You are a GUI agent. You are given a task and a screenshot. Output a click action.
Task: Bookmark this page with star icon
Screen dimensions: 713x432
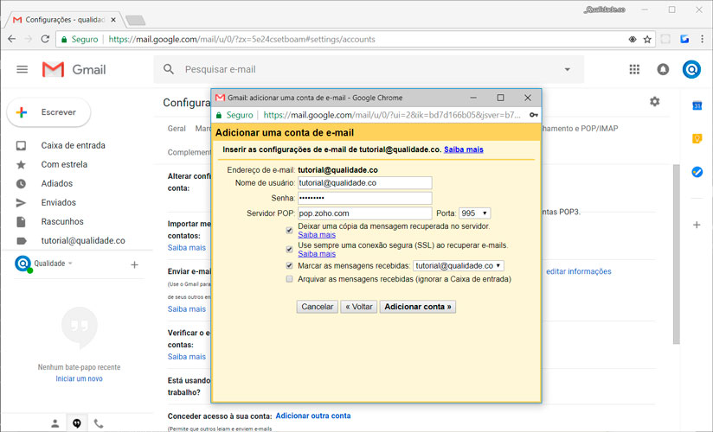click(x=647, y=40)
